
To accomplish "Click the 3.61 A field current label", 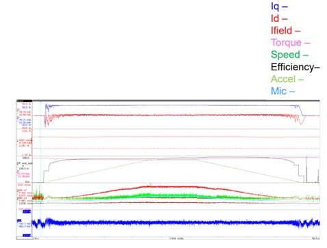I will click(26, 131).
